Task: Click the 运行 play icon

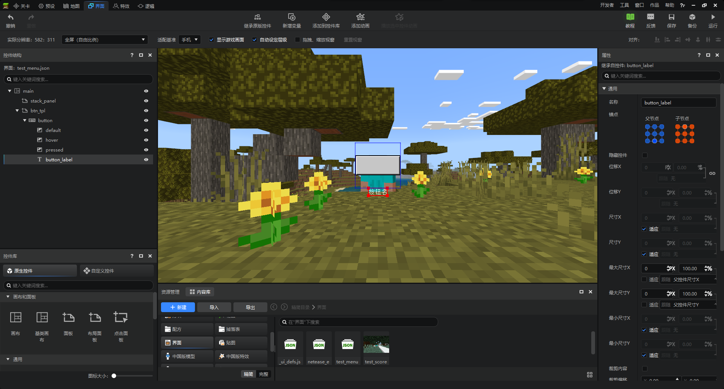Action: coord(713,17)
